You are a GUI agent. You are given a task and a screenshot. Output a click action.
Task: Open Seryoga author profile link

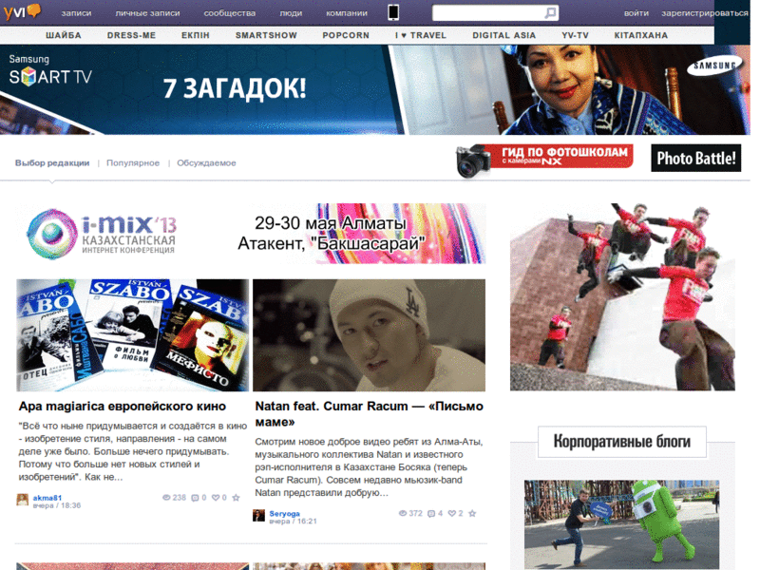tap(284, 513)
